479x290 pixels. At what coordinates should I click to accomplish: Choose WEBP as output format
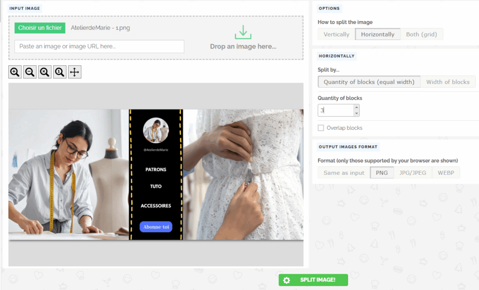point(446,172)
